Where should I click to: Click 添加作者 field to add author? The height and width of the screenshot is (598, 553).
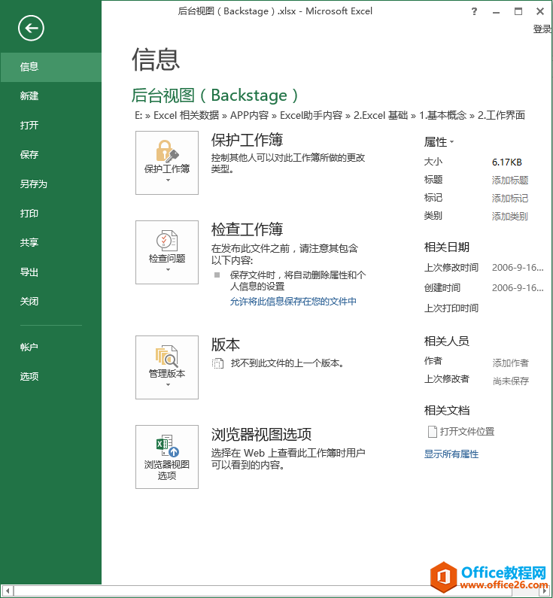click(510, 363)
